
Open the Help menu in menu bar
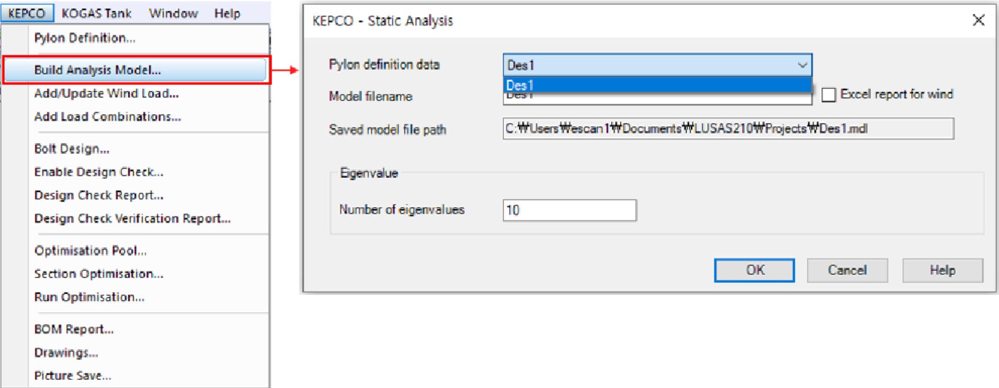(x=227, y=13)
